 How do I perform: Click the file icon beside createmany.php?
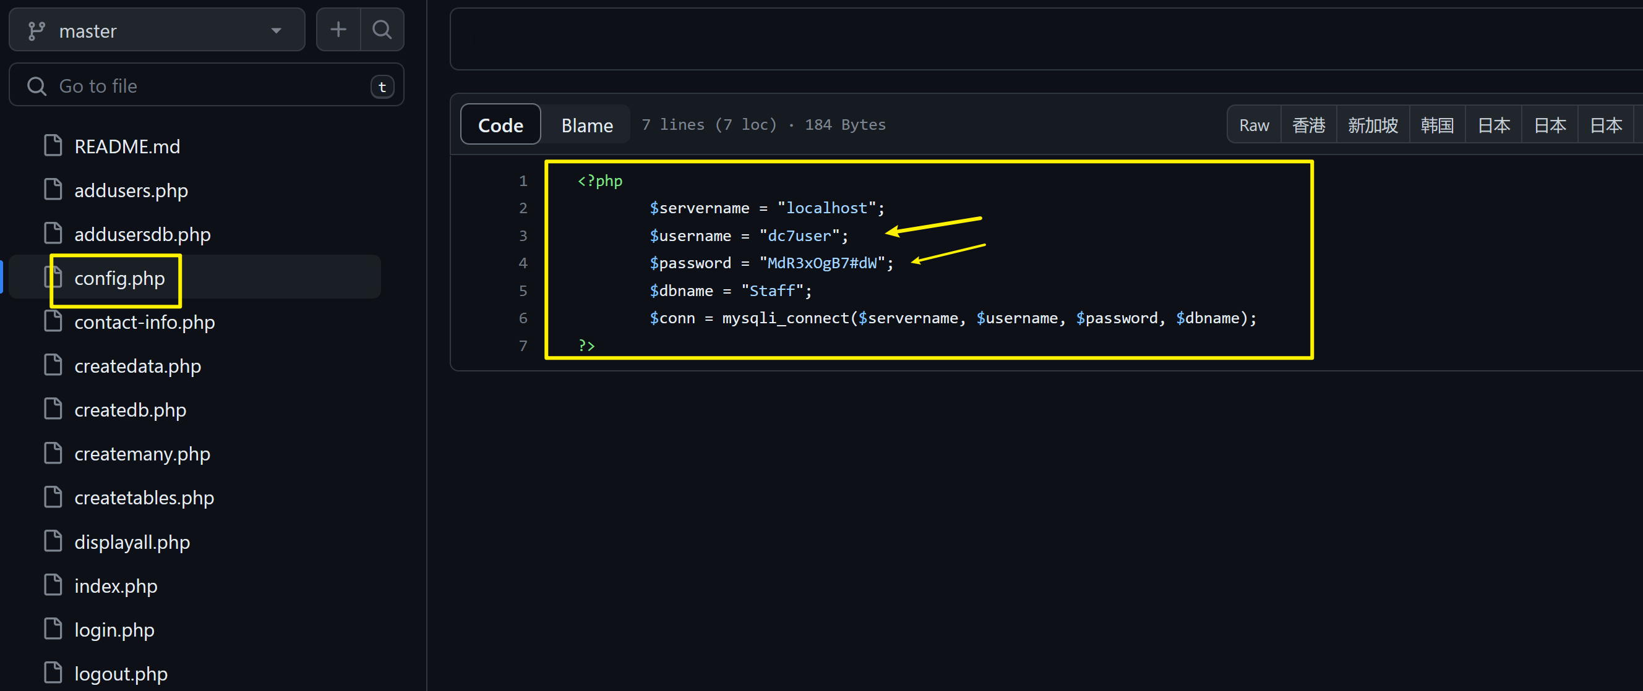click(x=53, y=452)
